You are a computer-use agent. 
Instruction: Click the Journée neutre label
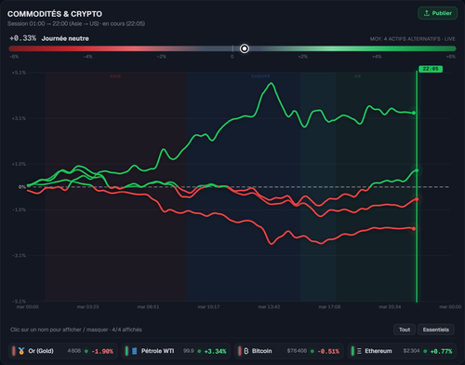pyautogui.click(x=65, y=38)
